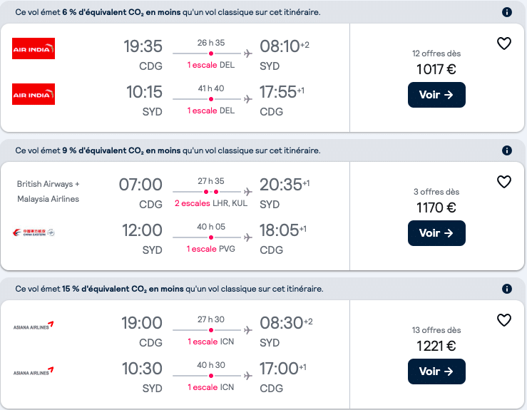Open Voir for Asiana 1221 € flight
This screenshot has width=527, height=410.
[436, 371]
